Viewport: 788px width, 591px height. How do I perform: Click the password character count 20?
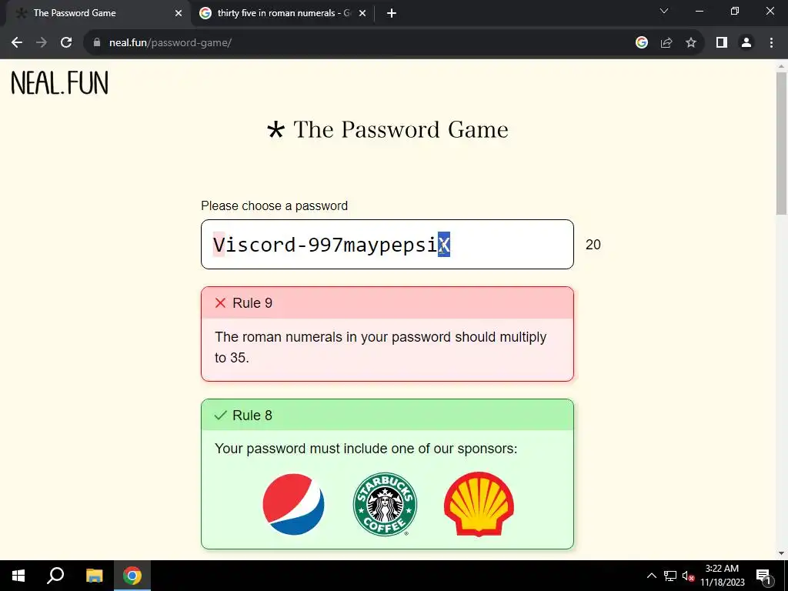pos(593,245)
